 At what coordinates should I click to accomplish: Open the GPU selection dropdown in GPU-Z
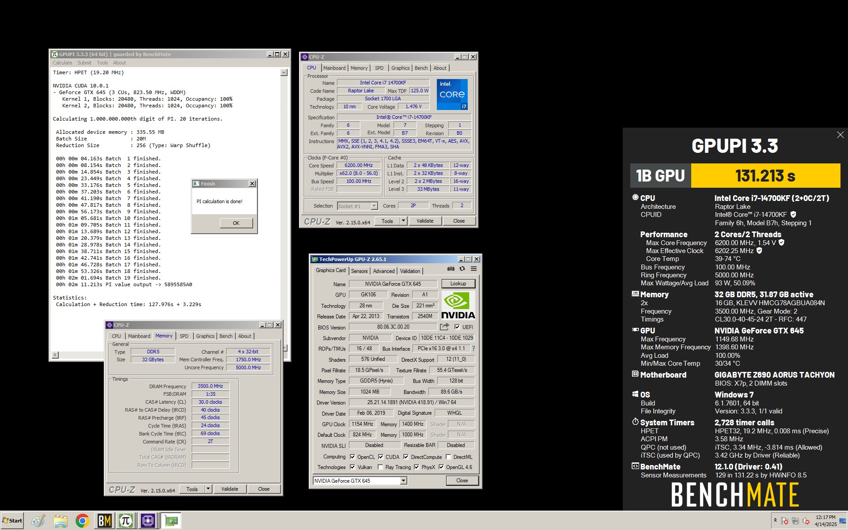click(x=403, y=481)
